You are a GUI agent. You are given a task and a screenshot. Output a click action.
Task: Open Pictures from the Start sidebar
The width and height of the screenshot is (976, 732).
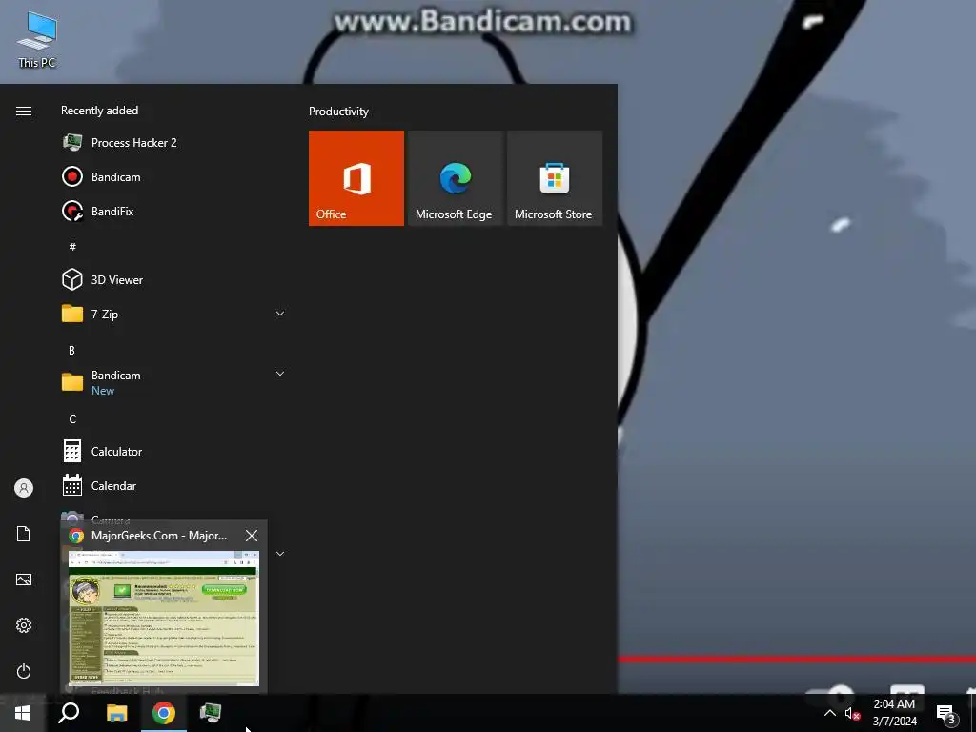(x=24, y=579)
